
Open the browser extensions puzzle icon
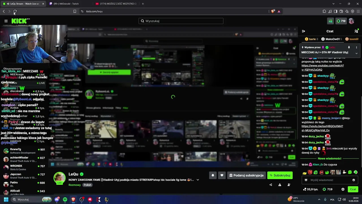click(x=324, y=11)
